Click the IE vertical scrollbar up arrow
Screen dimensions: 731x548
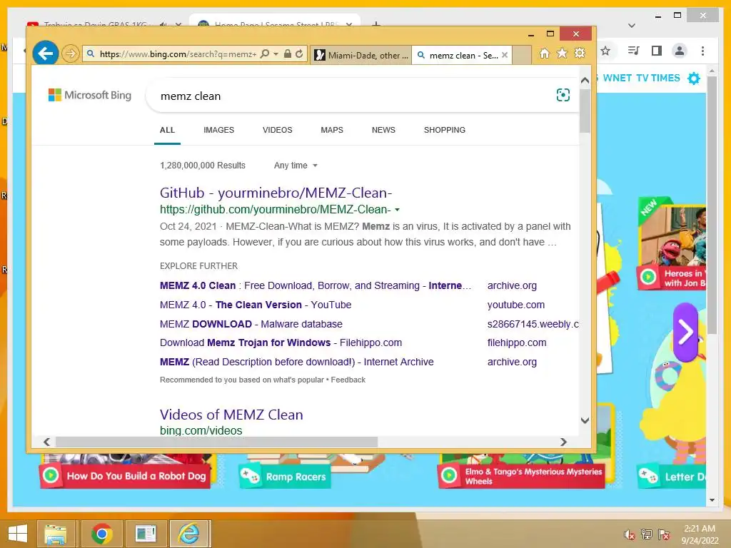point(585,80)
